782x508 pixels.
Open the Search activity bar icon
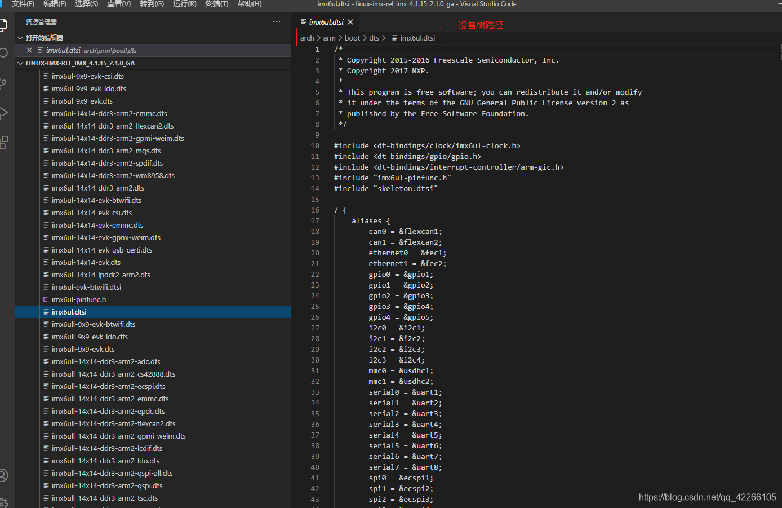(x=3, y=52)
